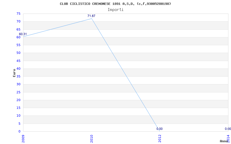Click the 'Importi' subtitle
231x144 pixels.
115,10
